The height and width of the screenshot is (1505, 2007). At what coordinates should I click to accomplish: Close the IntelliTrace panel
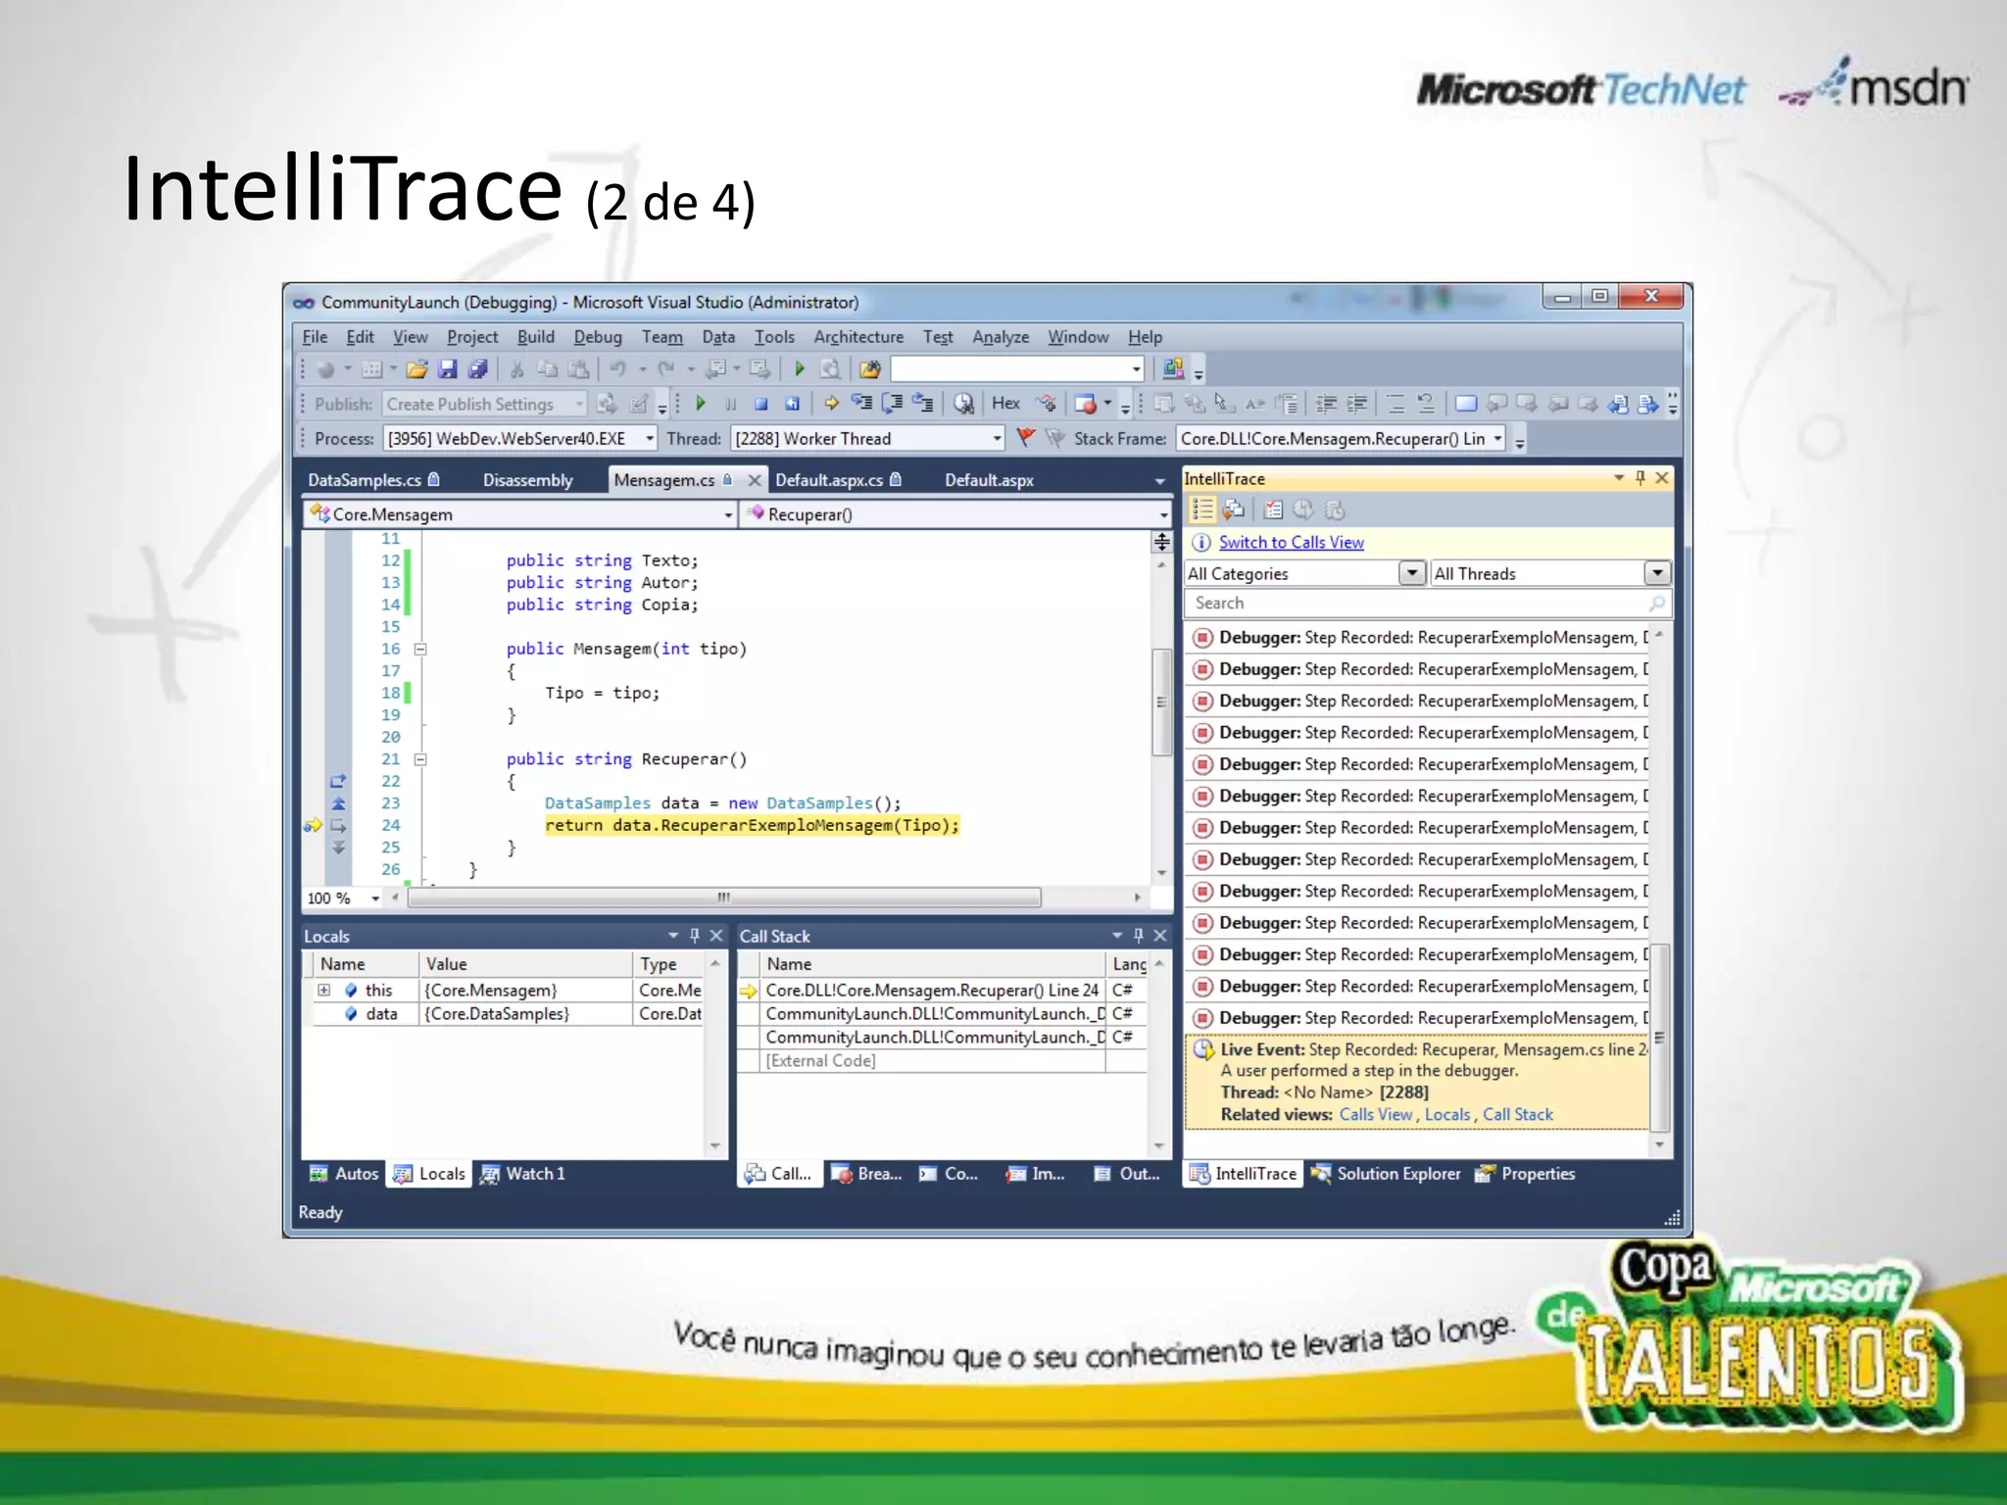[1662, 478]
